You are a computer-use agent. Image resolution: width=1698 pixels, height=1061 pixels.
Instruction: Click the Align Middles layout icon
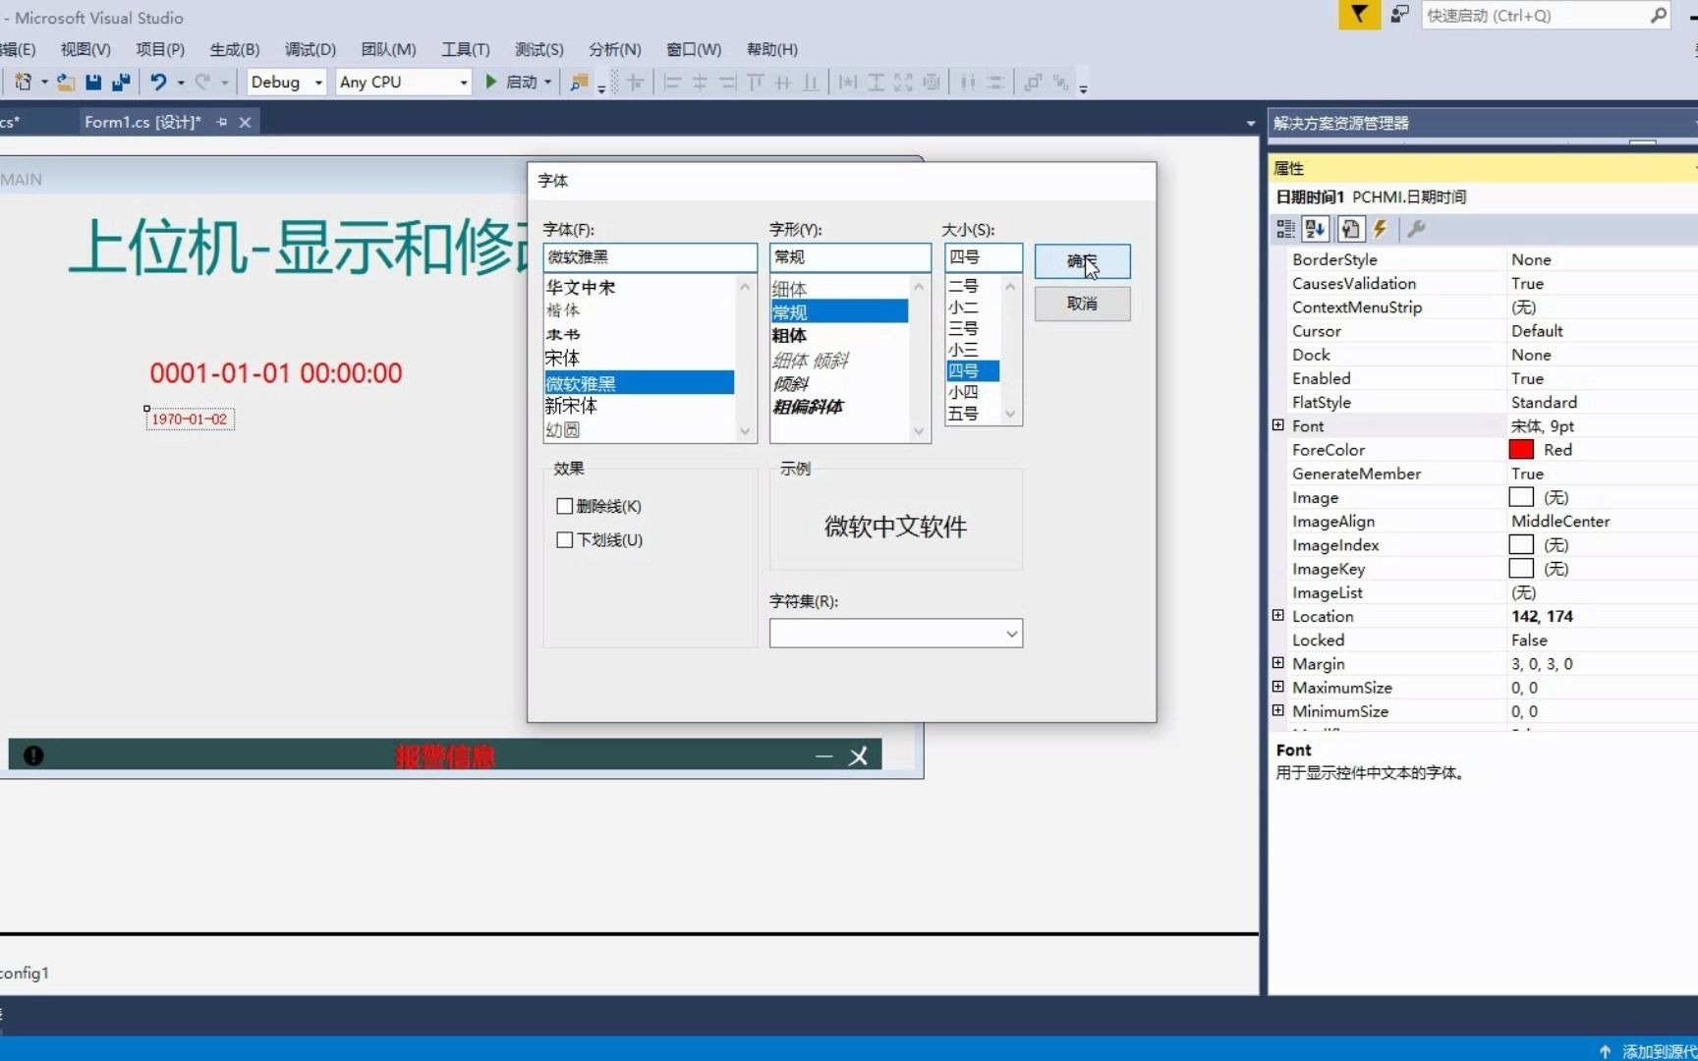[x=782, y=83]
